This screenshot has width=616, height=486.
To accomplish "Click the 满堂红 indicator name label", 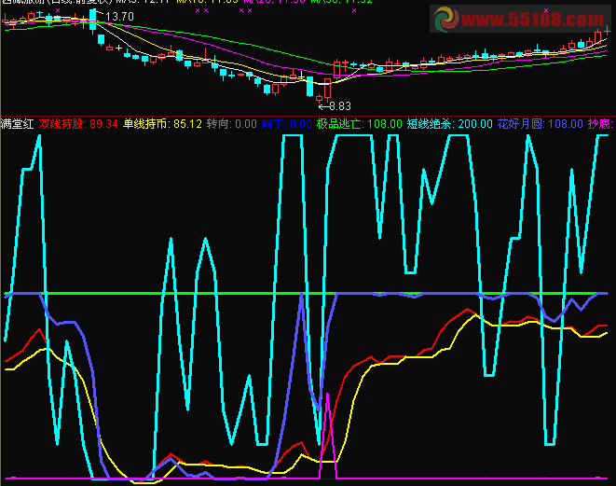I will coord(18,124).
